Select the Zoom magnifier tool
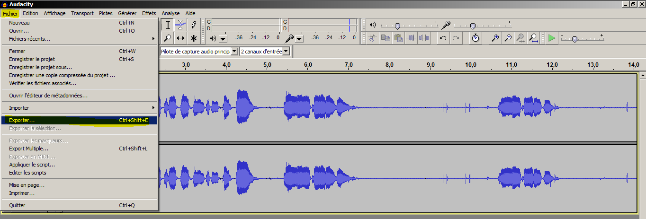 pyautogui.click(x=168, y=38)
